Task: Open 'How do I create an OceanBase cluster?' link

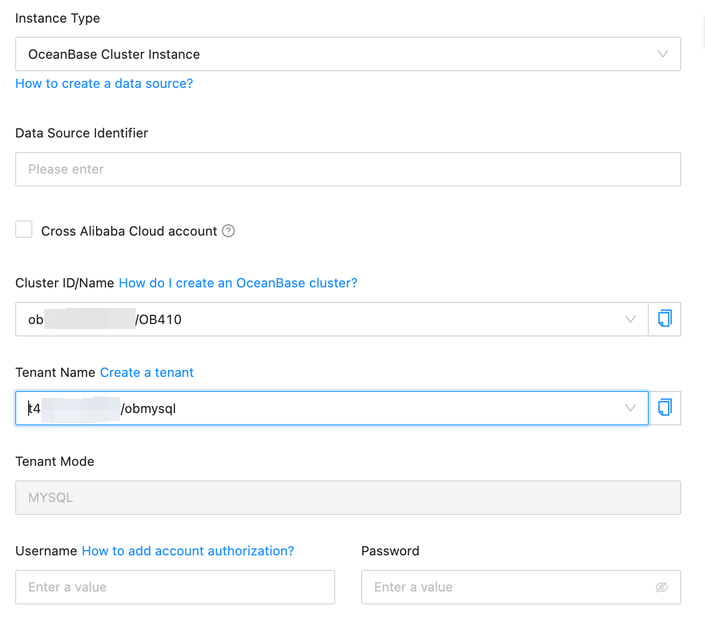Action: 238,283
